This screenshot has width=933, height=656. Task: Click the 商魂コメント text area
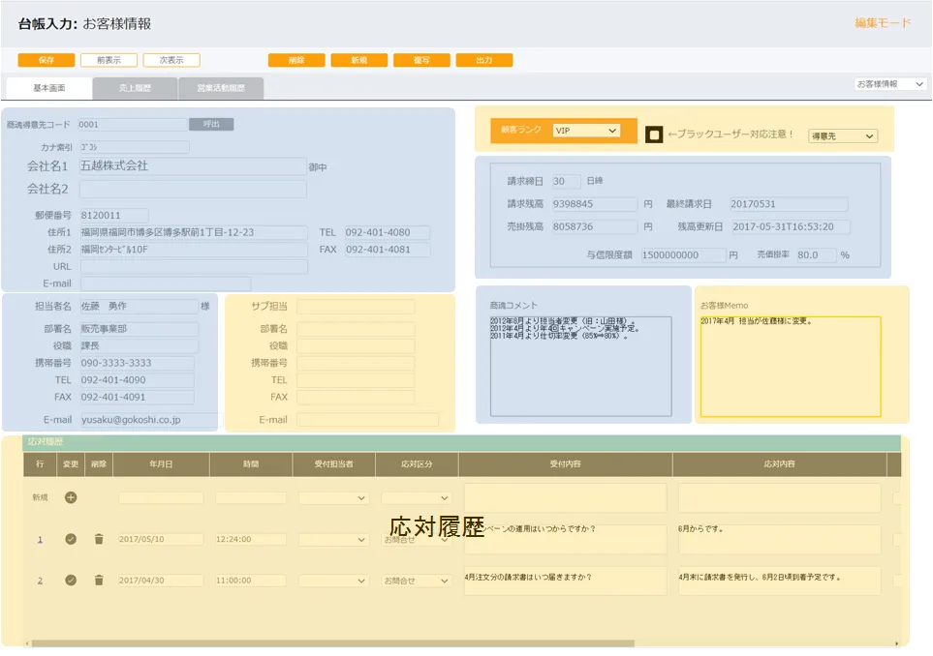click(580, 366)
